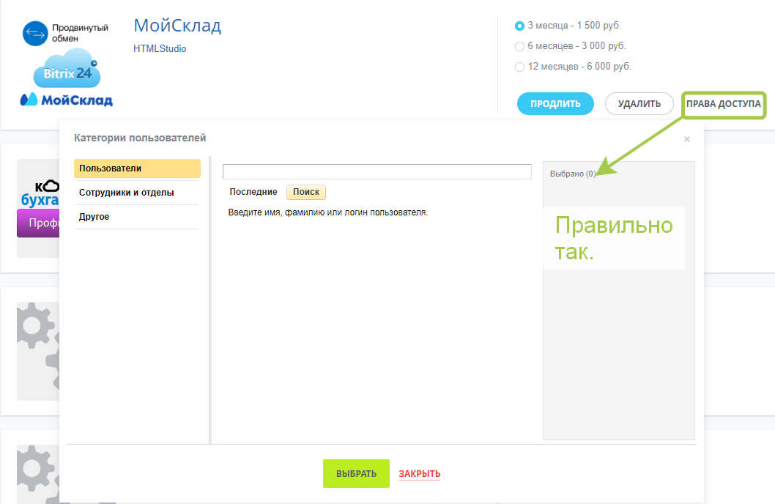Confirm selection with the ВЫБРАТЬ button
Viewport: 775px width, 504px height.
(356, 474)
